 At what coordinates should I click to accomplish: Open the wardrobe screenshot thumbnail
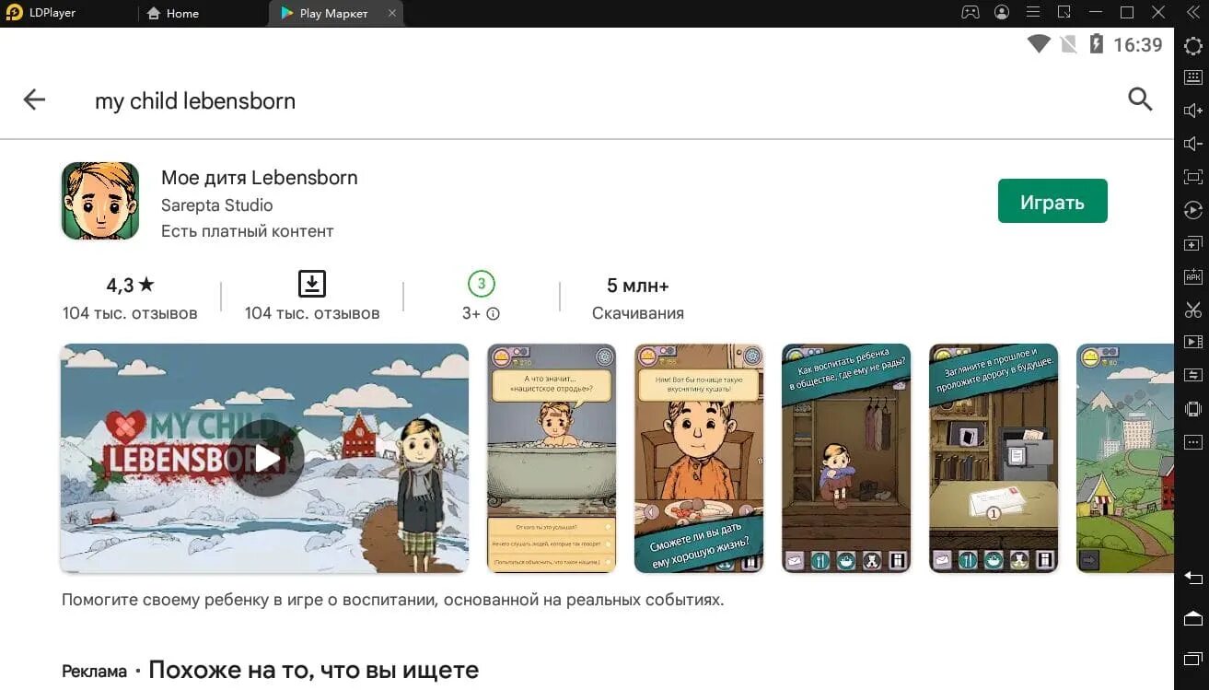[846, 458]
